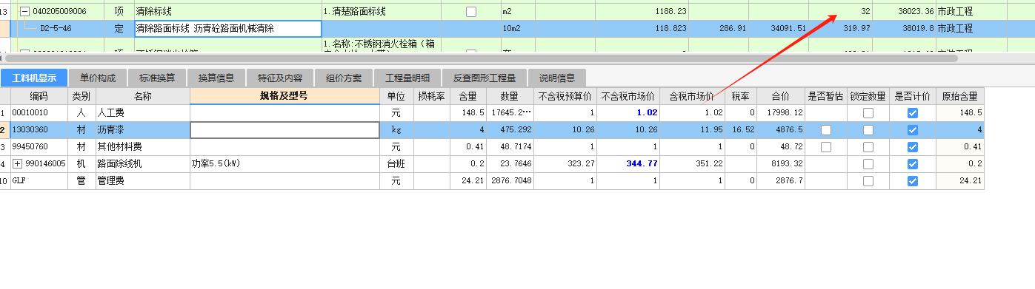
Task: Tick the checkbox in the 清除标线 row
Action: [x=471, y=12]
